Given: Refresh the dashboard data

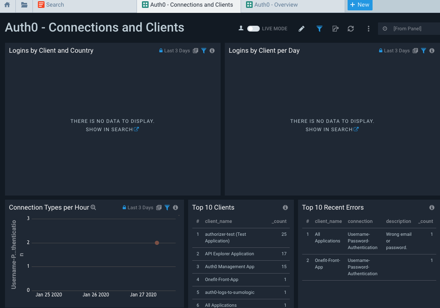Looking at the screenshot, I should tap(351, 29).
